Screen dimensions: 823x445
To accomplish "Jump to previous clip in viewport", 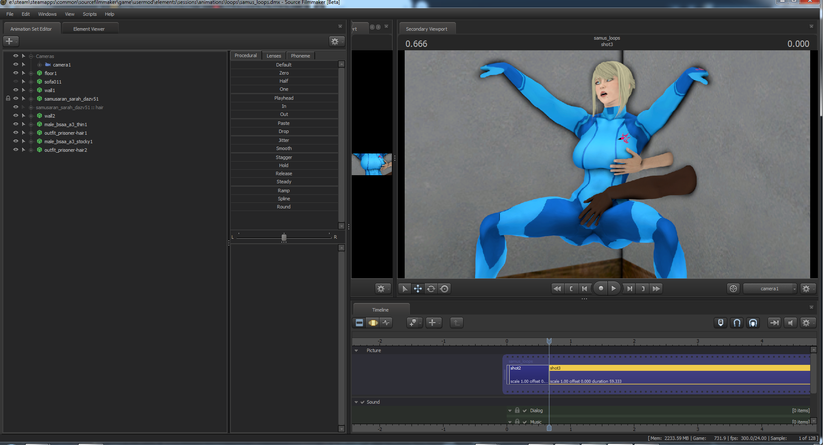I will tap(557, 289).
